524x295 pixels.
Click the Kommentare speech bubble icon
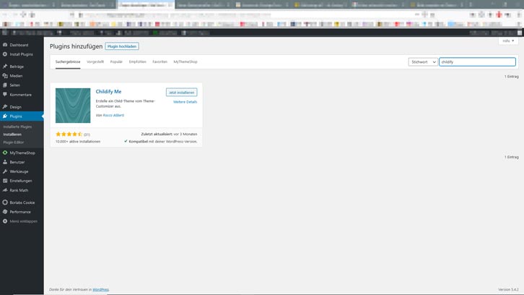point(5,95)
